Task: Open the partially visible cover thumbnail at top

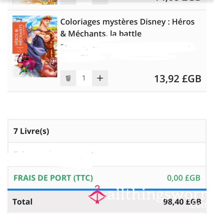Action: [x=35, y=2]
